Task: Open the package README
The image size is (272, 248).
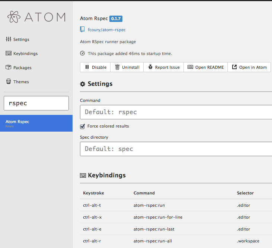Action: (205, 67)
